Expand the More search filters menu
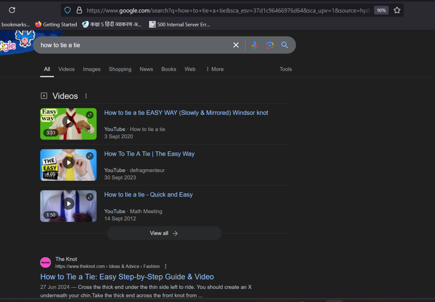Screen dimensions: 435x302 (215, 69)
